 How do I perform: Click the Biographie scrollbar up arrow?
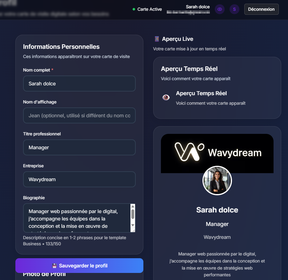tap(133, 207)
